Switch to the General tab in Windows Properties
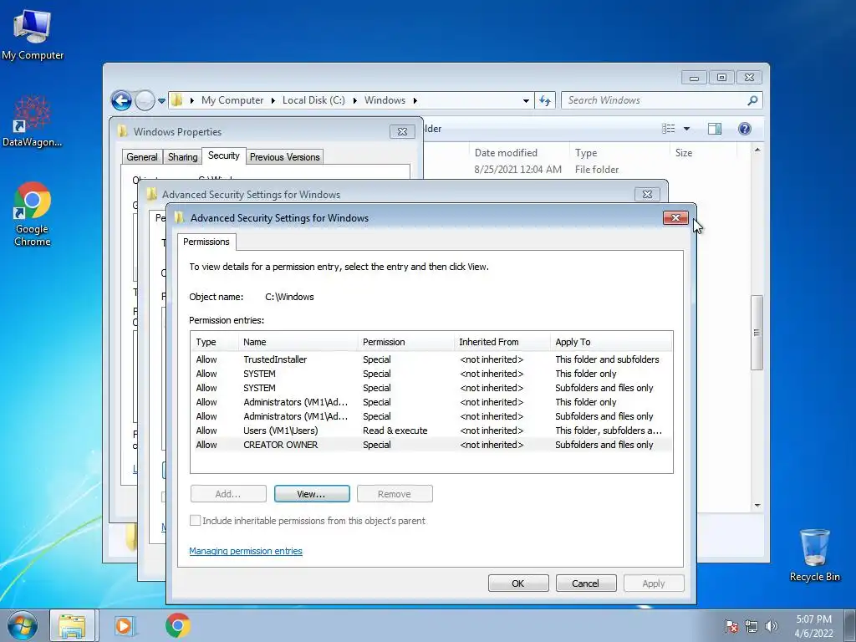The image size is (856, 642). (142, 157)
